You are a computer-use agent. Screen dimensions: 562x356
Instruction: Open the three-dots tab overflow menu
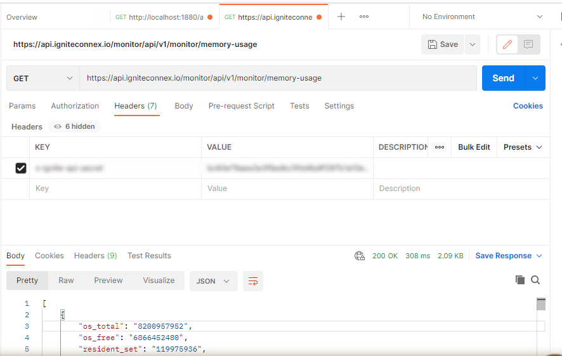click(x=364, y=16)
